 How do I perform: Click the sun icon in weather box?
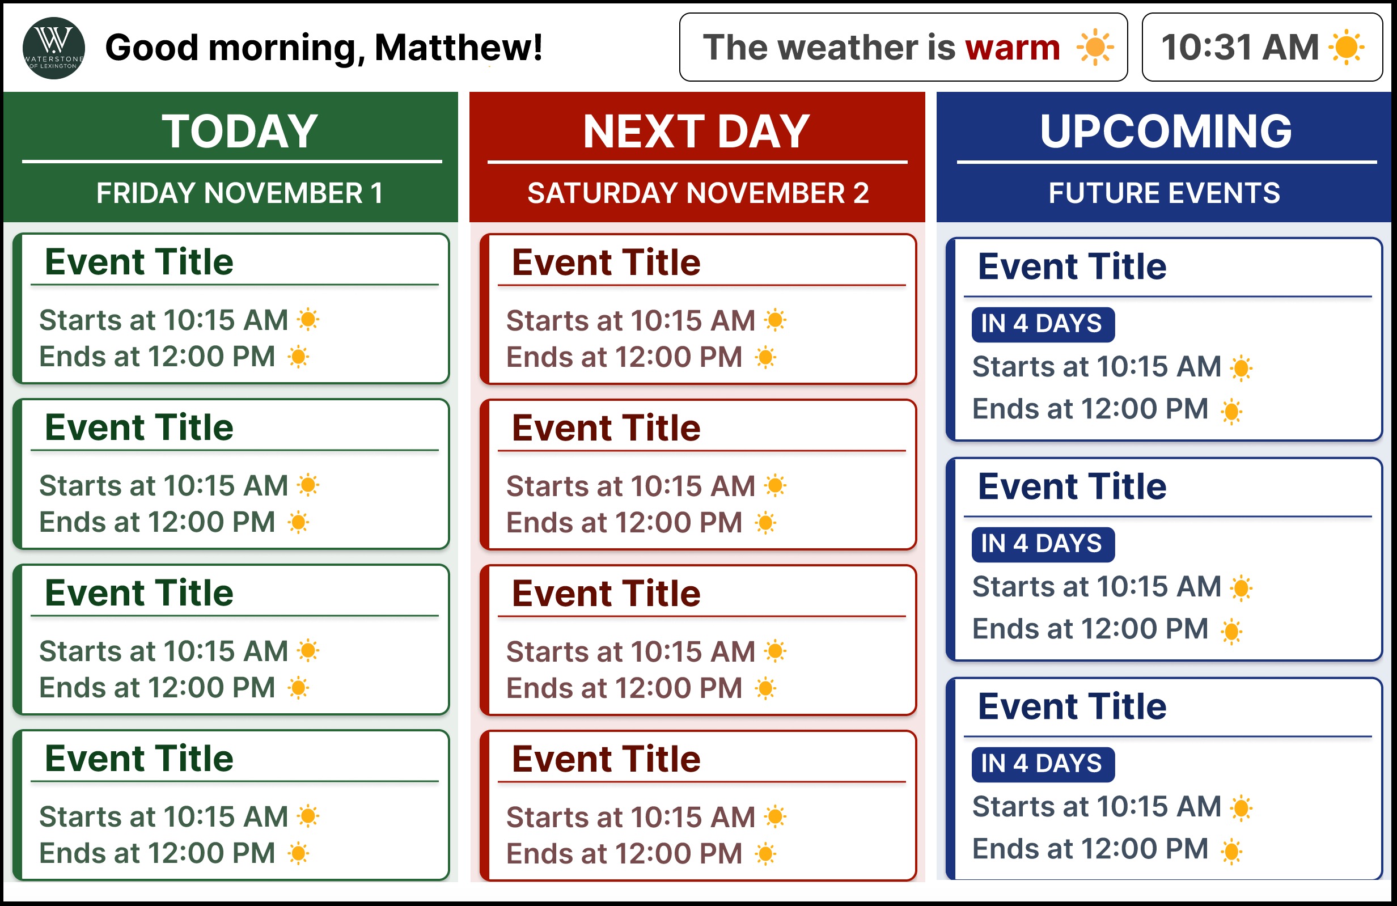[1095, 47]
